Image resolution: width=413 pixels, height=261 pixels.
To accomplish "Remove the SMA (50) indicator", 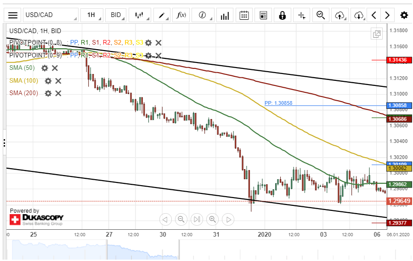I will [x=55, y=68].
